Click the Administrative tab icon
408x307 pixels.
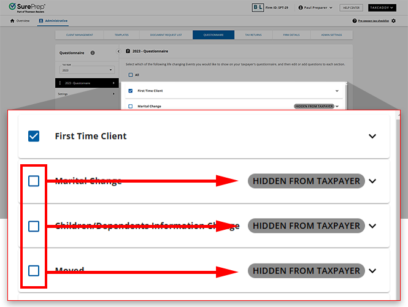click(x=41, y=21)
